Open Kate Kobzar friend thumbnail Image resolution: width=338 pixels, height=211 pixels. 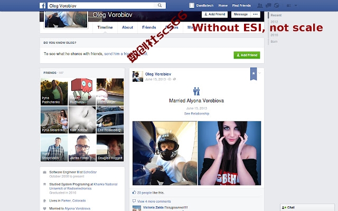pyautogui.click(x=82, y=120)
